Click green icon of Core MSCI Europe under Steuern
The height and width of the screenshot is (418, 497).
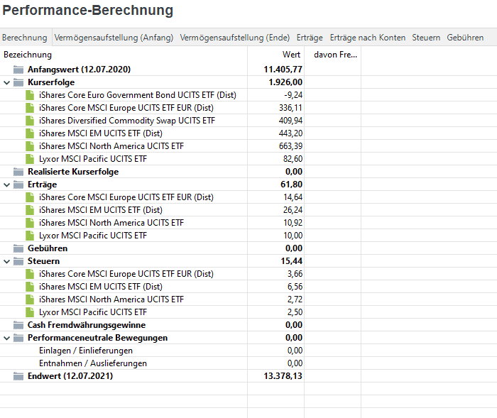point(30,274)
